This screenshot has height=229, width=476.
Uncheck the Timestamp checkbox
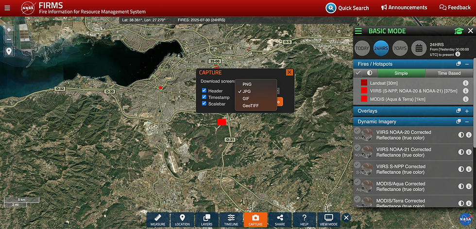[204, 97]
